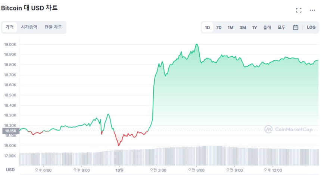
Task: Click the 오전 6:00 time axis label
Action: 196,170
